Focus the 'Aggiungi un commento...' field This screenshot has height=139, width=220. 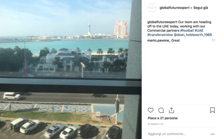pos(178,134)
